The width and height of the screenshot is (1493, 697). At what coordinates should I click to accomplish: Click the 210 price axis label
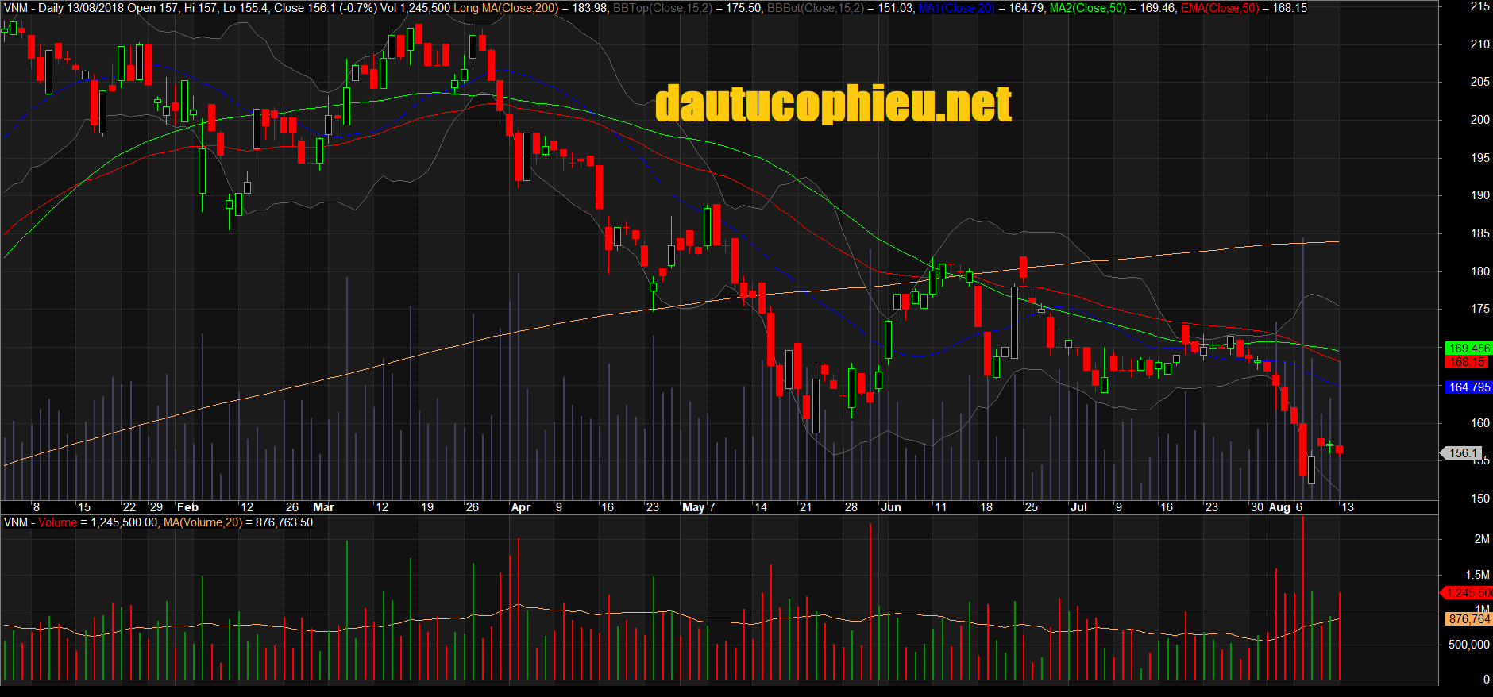point(1480,44)
